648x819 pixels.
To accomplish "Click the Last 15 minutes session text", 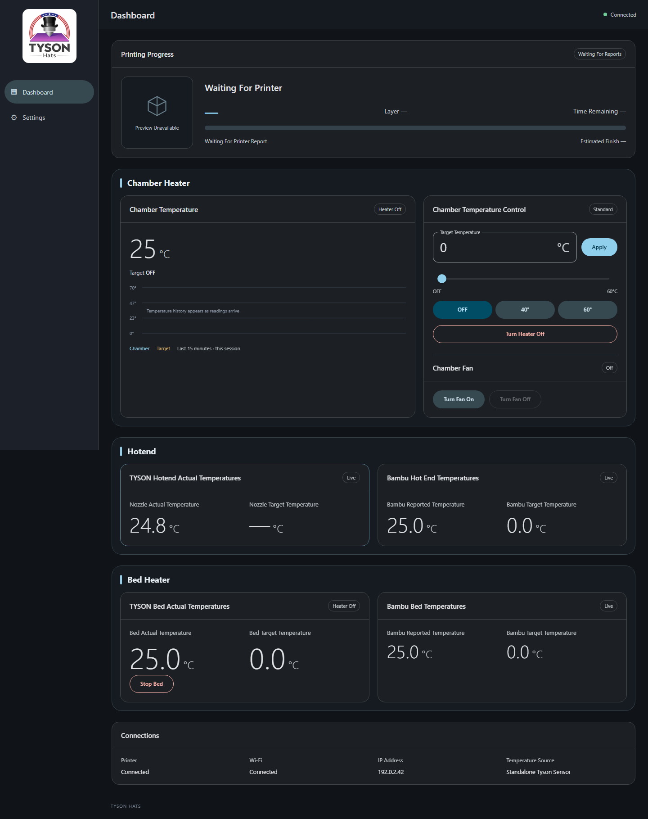I will click(x=208, y=348).
